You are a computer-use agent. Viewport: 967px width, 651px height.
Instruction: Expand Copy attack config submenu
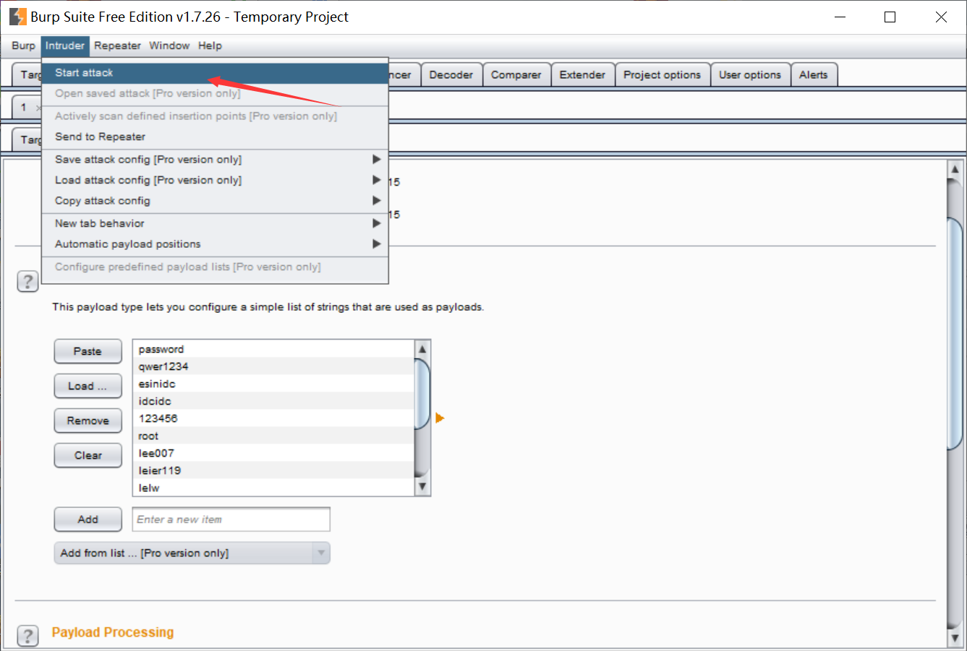(x=215, y=201)
